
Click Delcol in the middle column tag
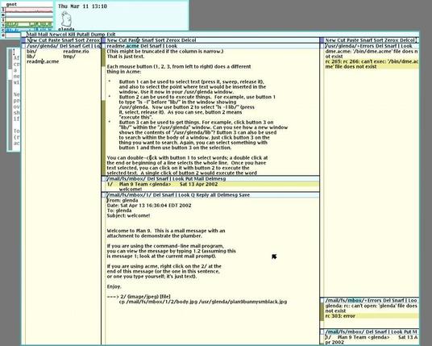pos(189,40)
